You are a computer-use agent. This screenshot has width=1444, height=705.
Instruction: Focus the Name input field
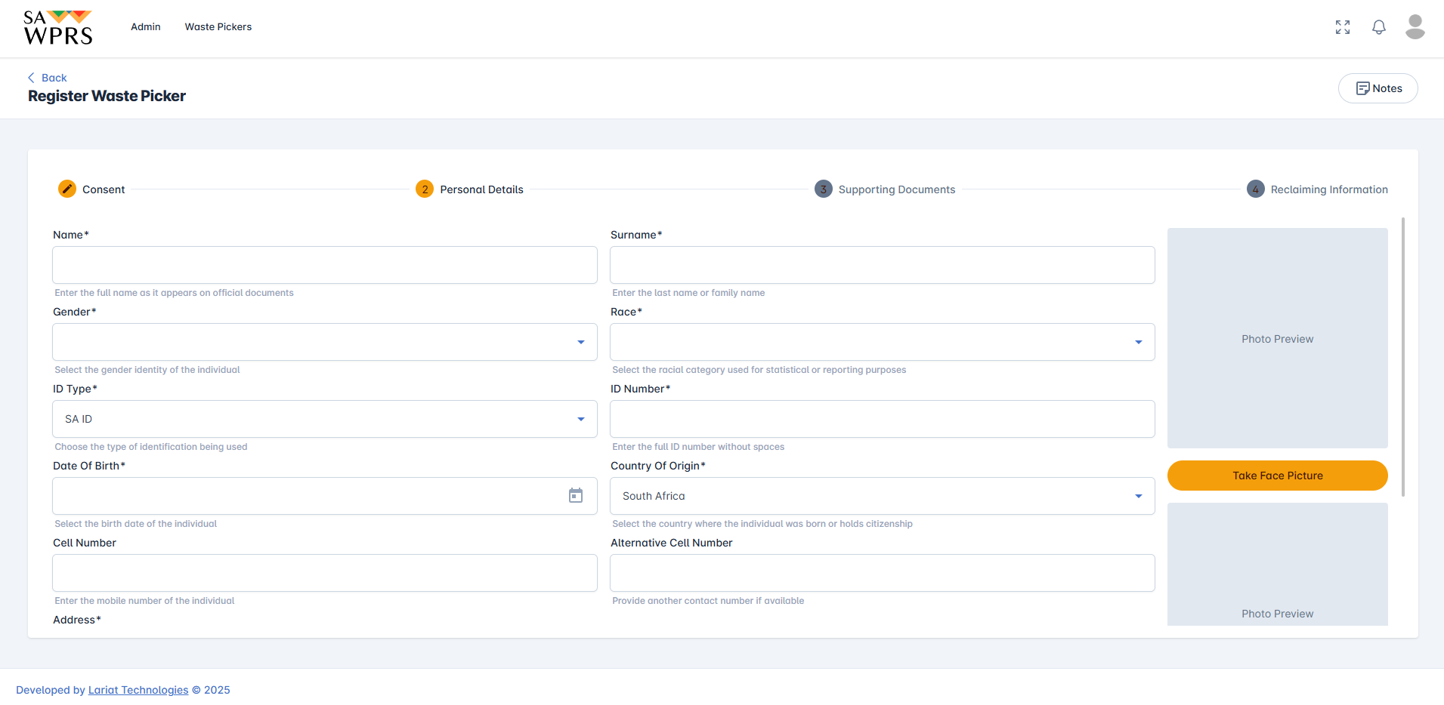pos(325,265)
